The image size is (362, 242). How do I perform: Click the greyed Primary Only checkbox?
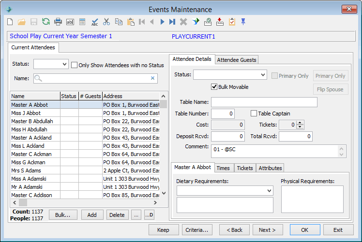274,76
